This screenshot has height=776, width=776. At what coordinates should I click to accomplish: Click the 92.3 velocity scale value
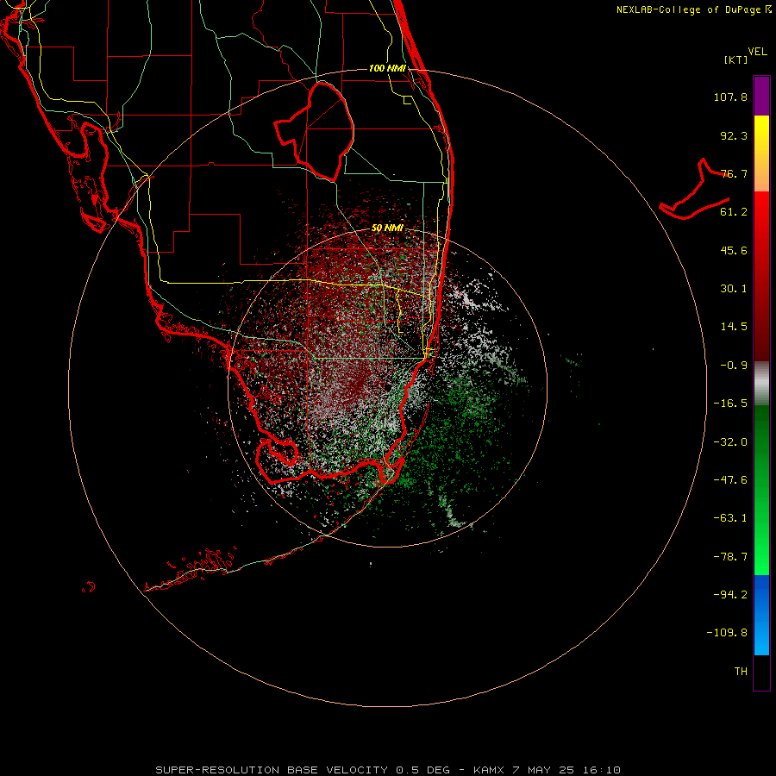tap(734, 135)
